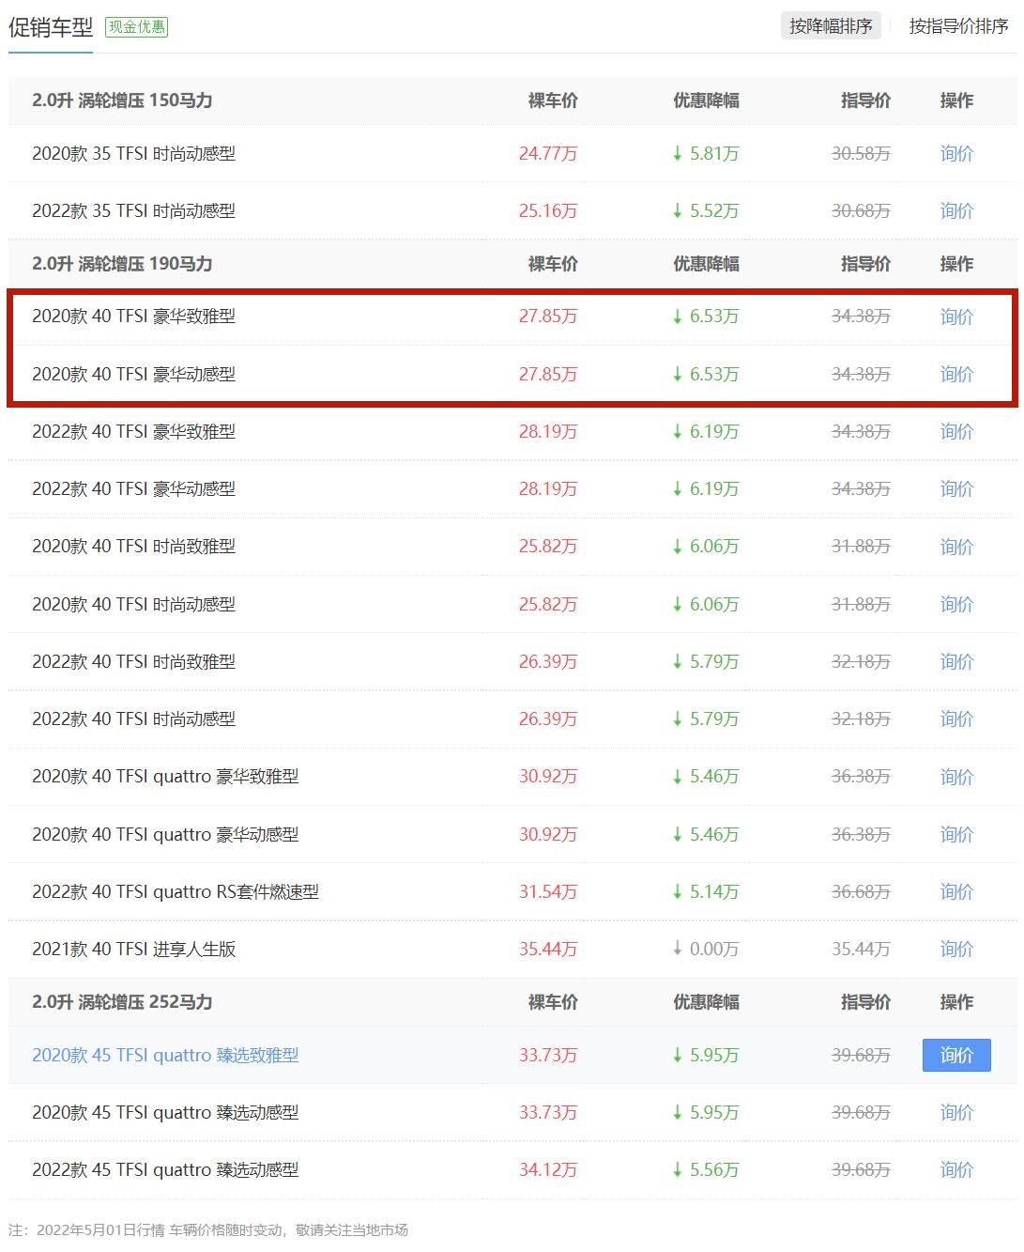Sort by 按指导价排序

pos(958,26)
